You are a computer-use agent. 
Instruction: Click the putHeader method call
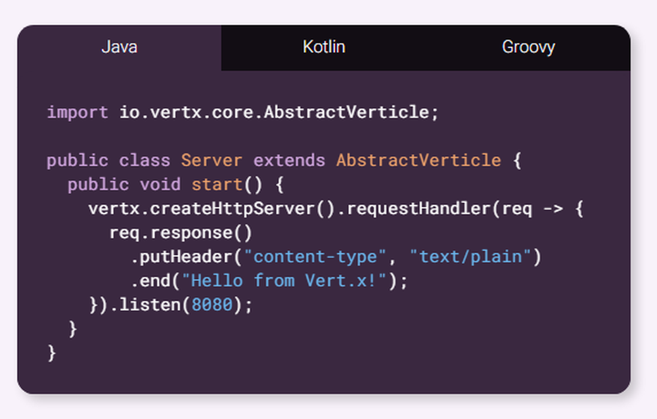[x=186, y=257]
